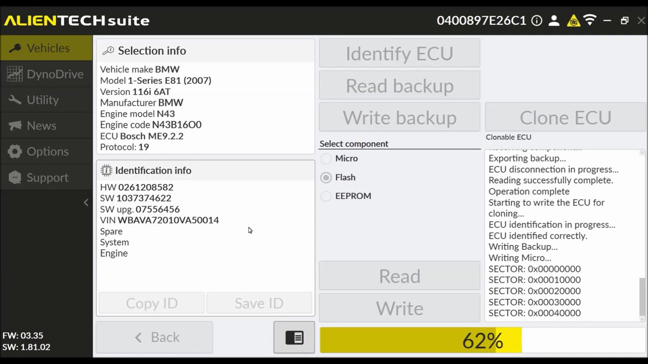Screen dimensions: 648x364
Task: Click the Protocol: 19 line
Action: pyautogui.click(x=125, y=147)
